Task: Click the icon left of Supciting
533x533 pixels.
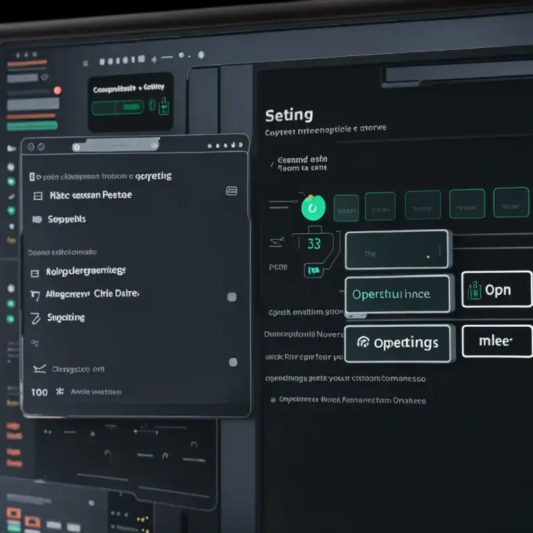Action: (x=35, y=318)
